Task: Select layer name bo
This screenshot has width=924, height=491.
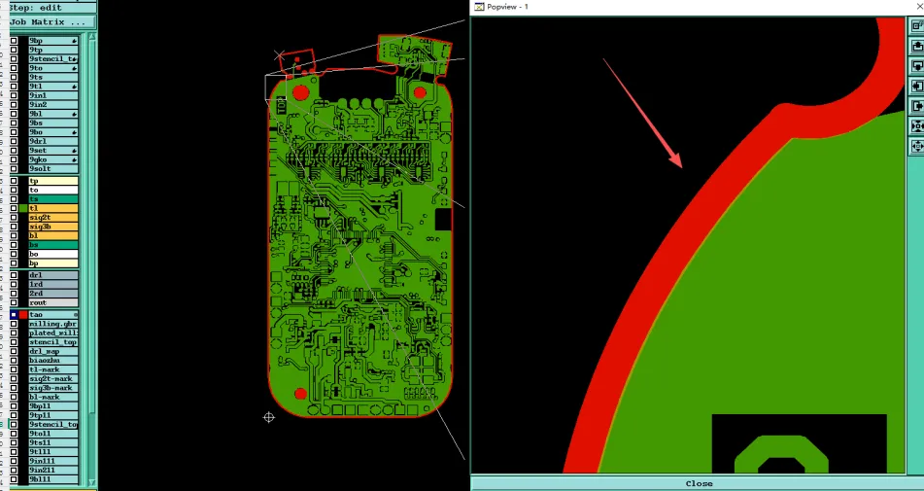Action: point(53,254)
